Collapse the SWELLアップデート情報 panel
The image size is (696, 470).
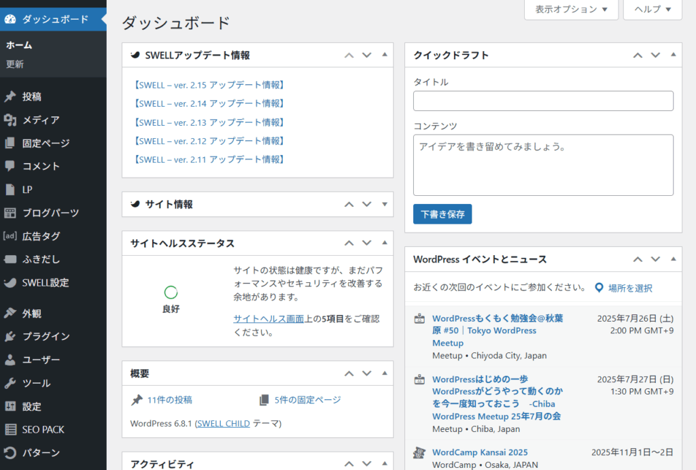point(385,54)
